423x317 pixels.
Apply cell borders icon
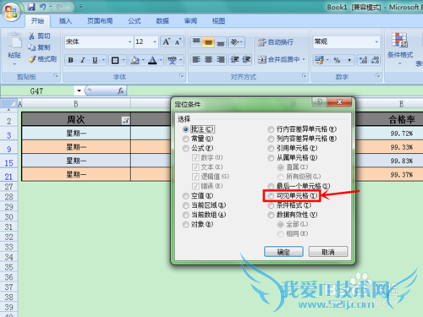click(x=115, y=60)
